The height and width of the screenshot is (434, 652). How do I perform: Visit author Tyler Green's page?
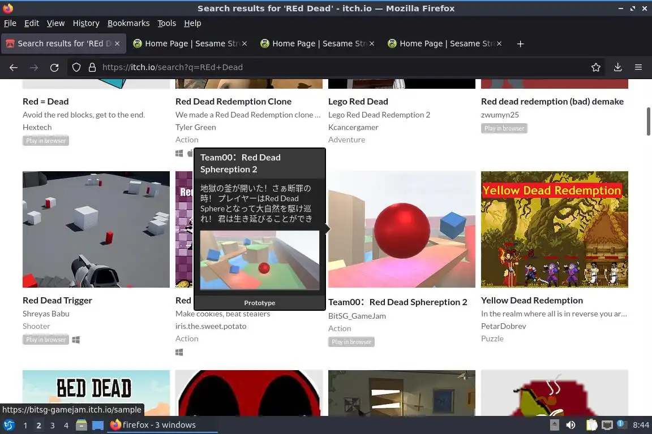195,127
